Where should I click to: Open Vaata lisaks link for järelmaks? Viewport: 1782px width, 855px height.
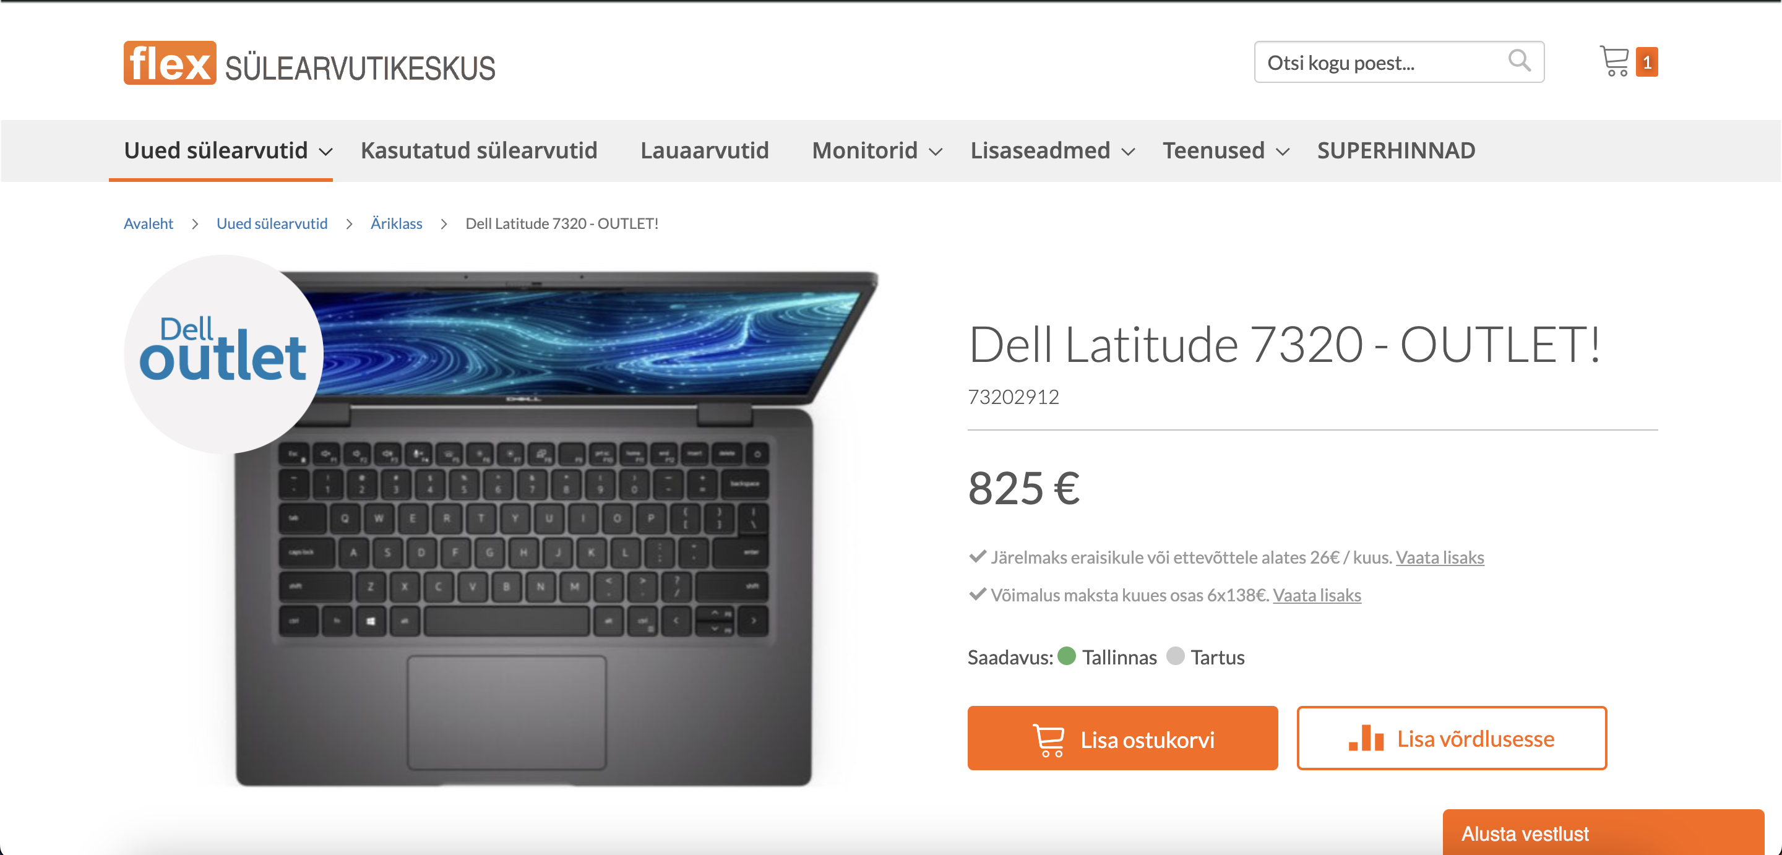tap(1440, 557)
